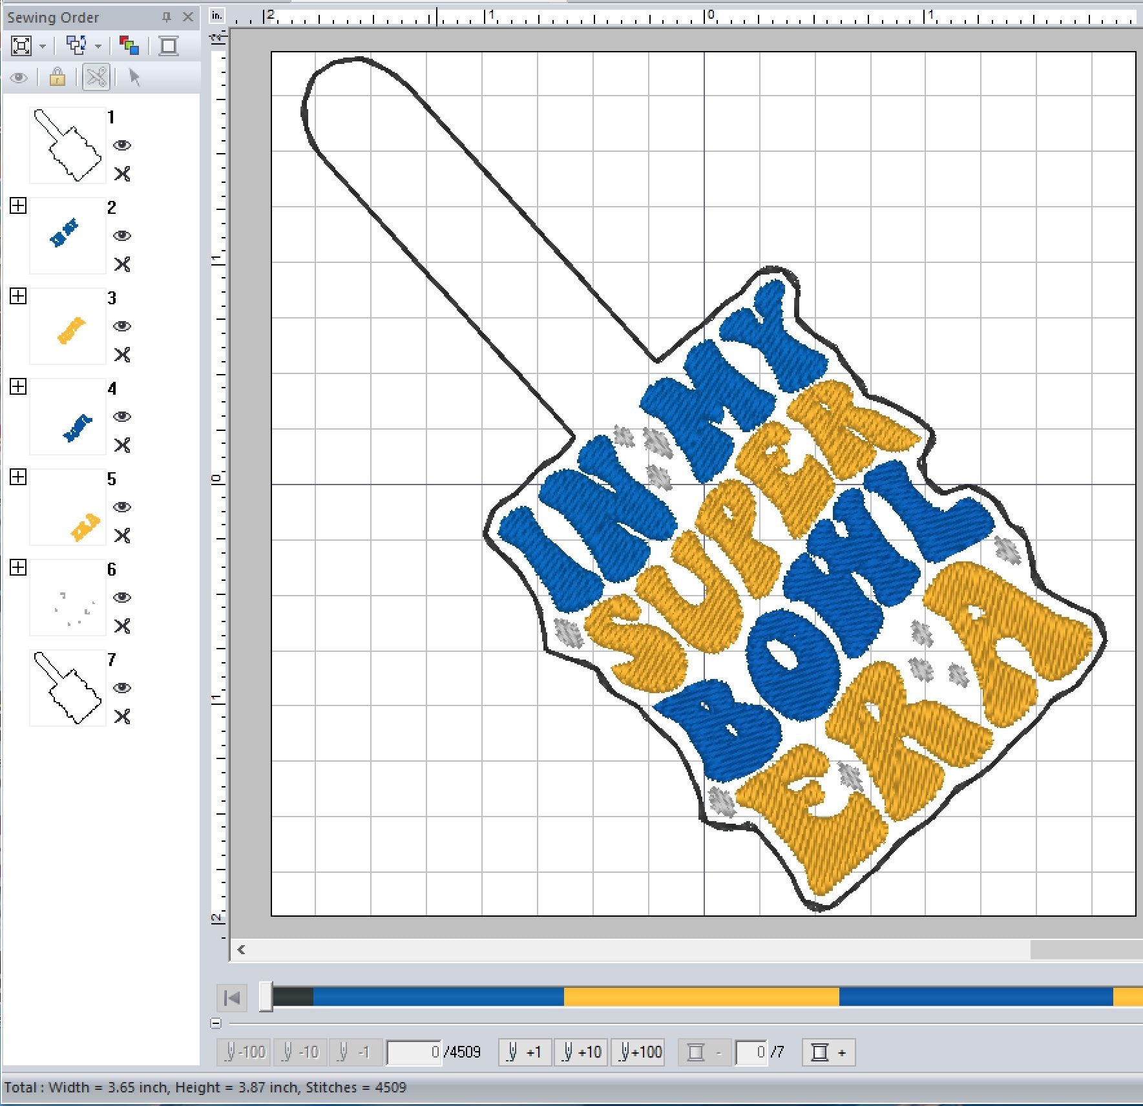Advance to next color with spool plus
This screenshot has width=1143, height=1106.
(x=828, y=1052)
